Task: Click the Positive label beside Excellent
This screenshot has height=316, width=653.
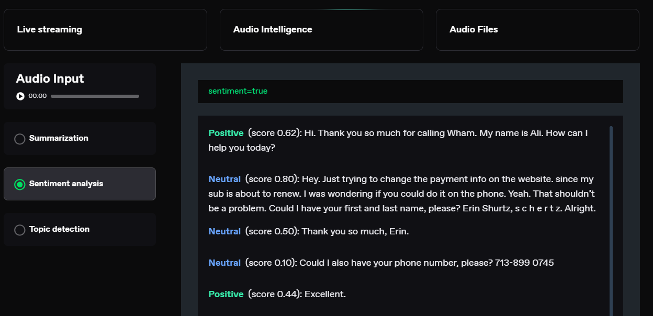Action: pyautogui.click(x=226, y=294)
